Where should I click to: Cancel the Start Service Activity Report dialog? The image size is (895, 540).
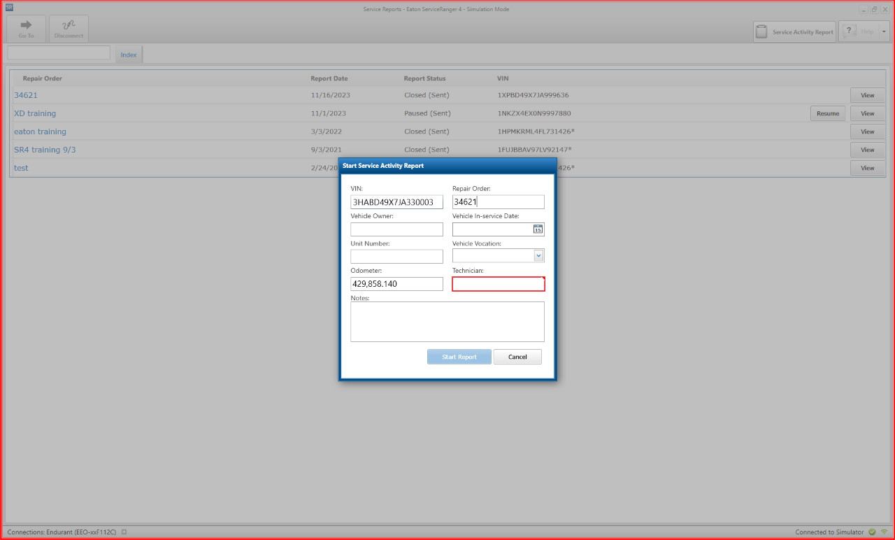tap(517, 357)
